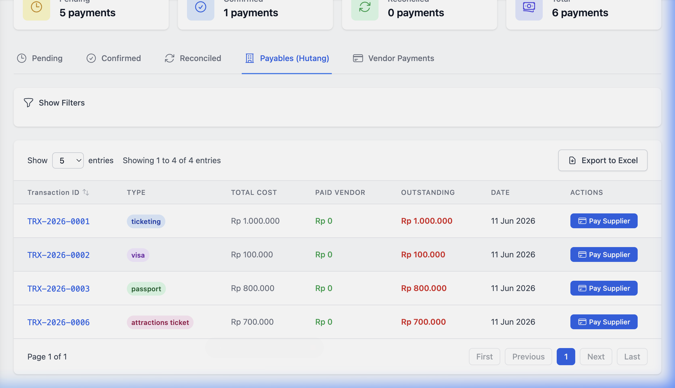This screenshot has width=675, height=388.
Task: Click the building icon in Payables tab
Action: tap(250, 58)
